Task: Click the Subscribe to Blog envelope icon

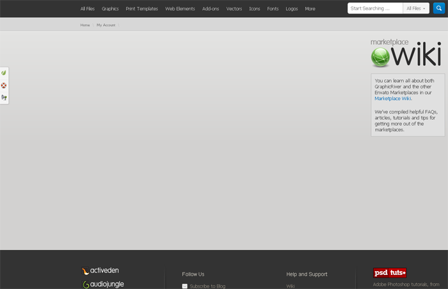Action: click(x=185, y=286)
